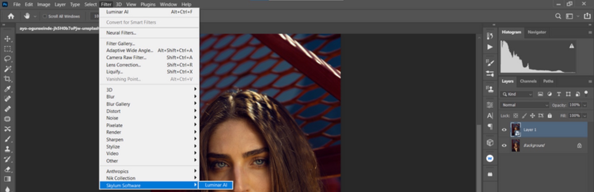Switch to the Channels tab
Screen dimensions: 594x192
point(528,81)
